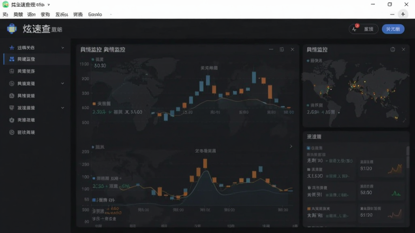Toggle the blue checkbox at top of bottom-right list

[x=308, y=148]
